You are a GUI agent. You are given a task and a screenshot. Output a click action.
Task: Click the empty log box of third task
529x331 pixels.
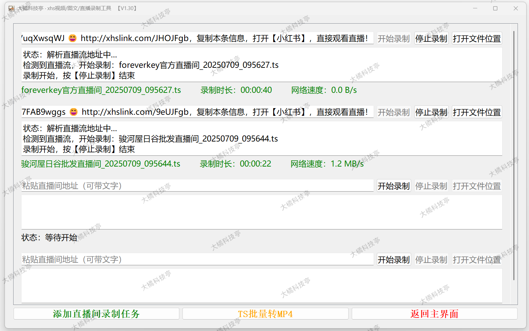[262, 212]
